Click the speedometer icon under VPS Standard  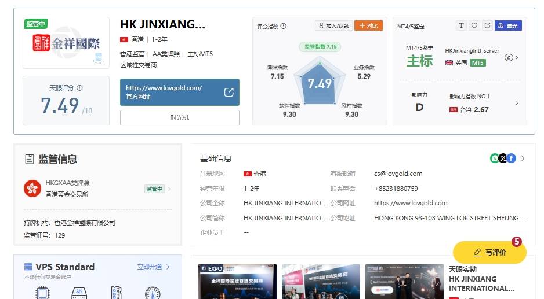pos(153,293)
